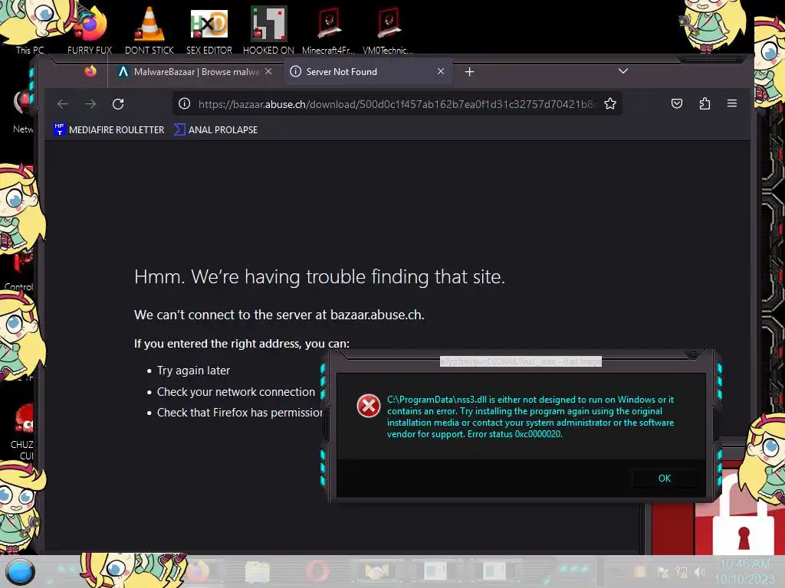Viewport: 785px width, 588px height.
Task: Click 'Try again later' bullet text
Action: coord(193,371)
